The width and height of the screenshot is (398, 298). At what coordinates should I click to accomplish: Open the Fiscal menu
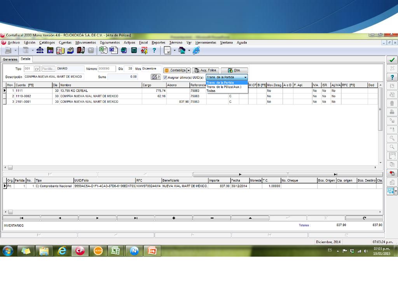click(x=143, y=43)
